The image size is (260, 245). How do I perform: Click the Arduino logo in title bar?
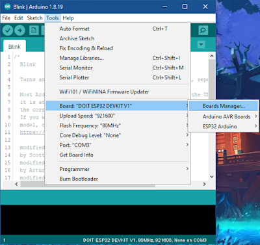point(8,6)
